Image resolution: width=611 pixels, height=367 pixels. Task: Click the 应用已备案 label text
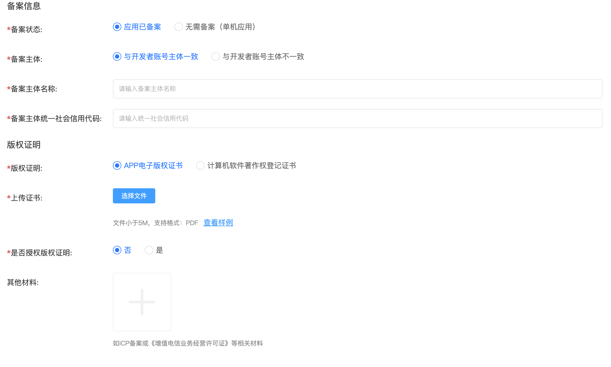click(143, 27)
